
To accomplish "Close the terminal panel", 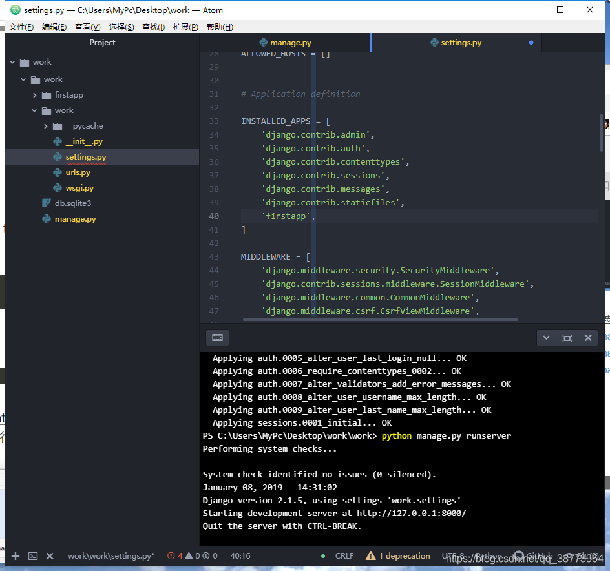I will (x=588, y=338).
